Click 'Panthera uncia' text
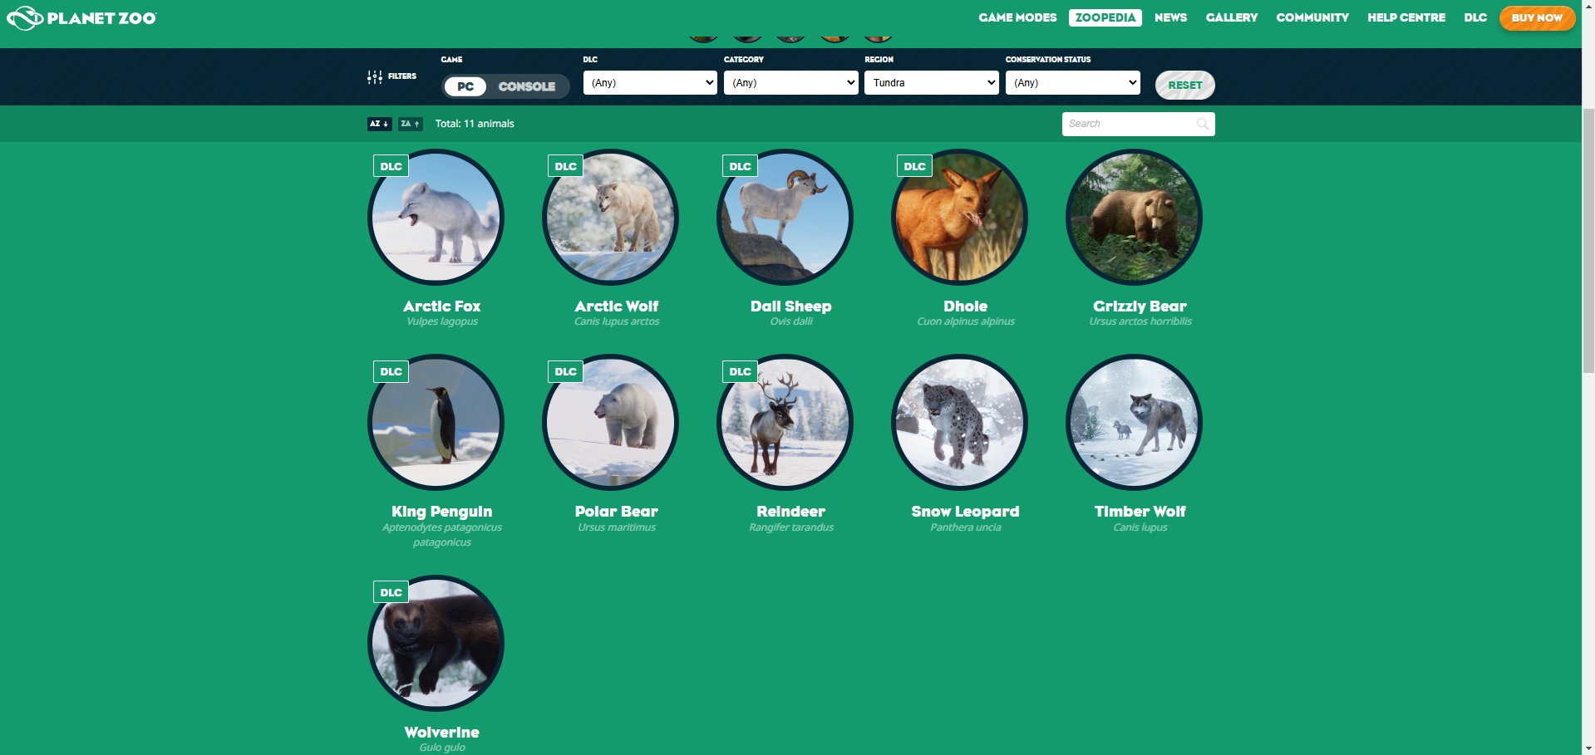1595x755 pixels. (x=966, y=527)
